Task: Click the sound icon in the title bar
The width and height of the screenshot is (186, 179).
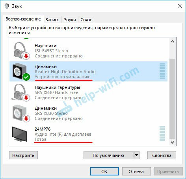Action: (7, 6)
